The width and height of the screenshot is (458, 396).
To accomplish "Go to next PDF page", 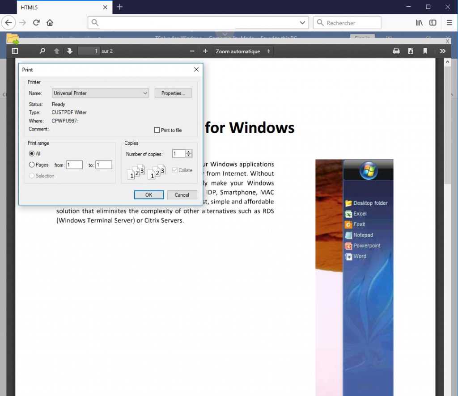I will tap(69, 51).
